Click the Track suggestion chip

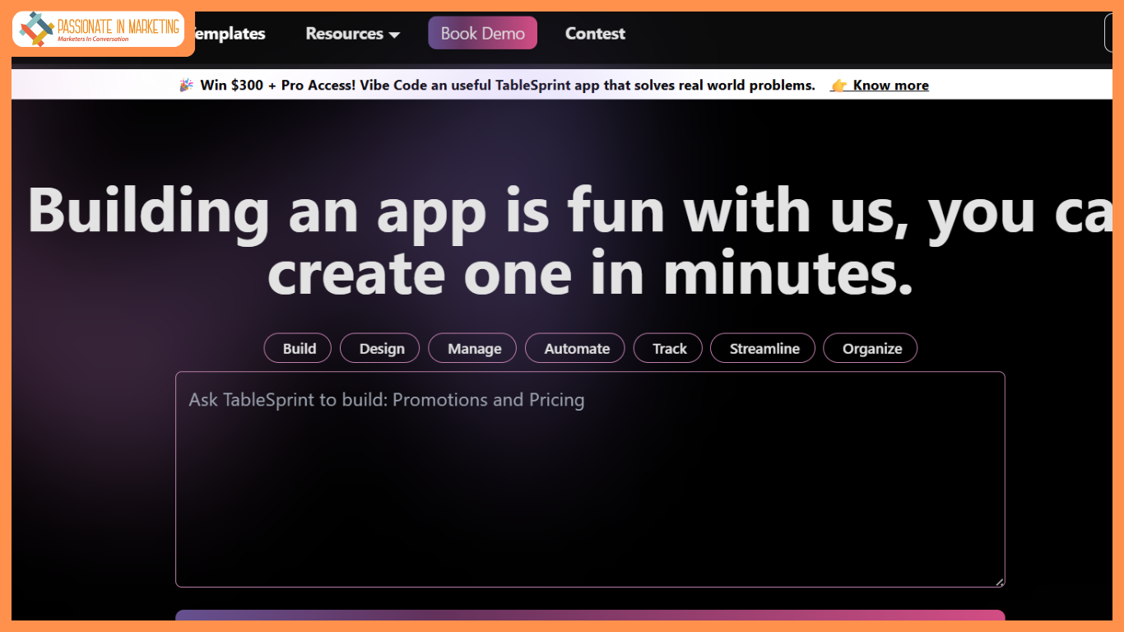pyautogui.click(x=669, y=348)
